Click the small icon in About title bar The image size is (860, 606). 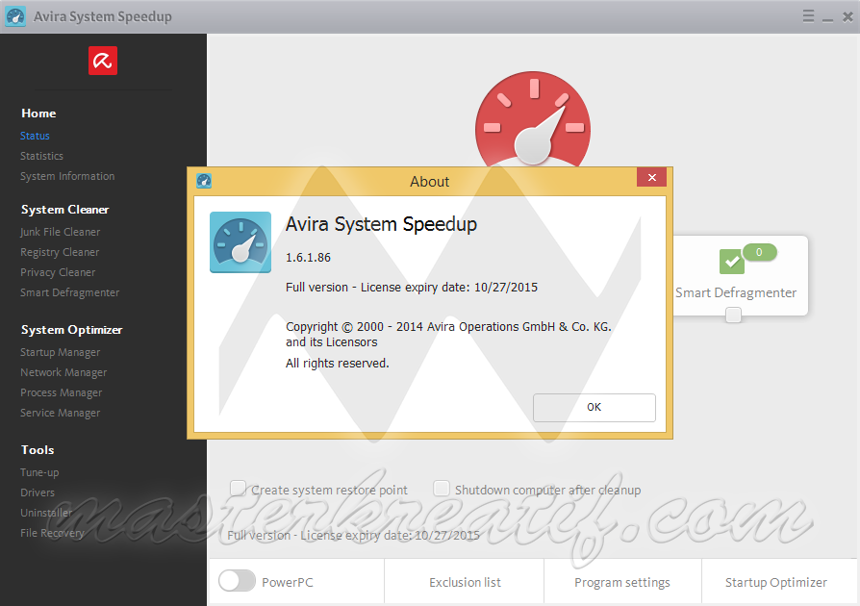pos(204,181)
